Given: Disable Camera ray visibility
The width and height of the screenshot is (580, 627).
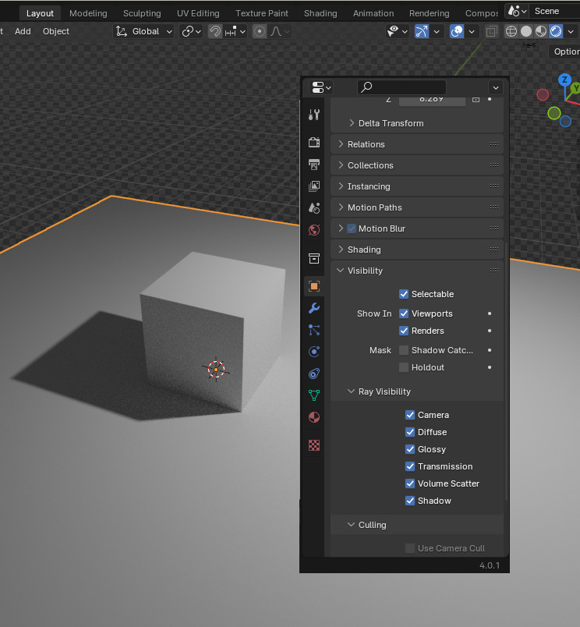Looking at the screenshot, I should [x=410, y=415].
